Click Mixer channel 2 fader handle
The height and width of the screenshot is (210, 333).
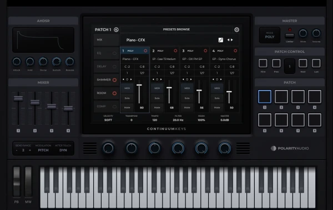click(x=35, y=102)
